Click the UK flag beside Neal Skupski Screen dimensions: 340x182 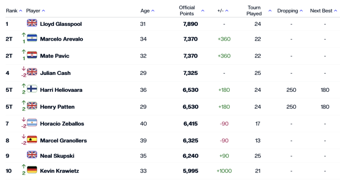point(32,155)
